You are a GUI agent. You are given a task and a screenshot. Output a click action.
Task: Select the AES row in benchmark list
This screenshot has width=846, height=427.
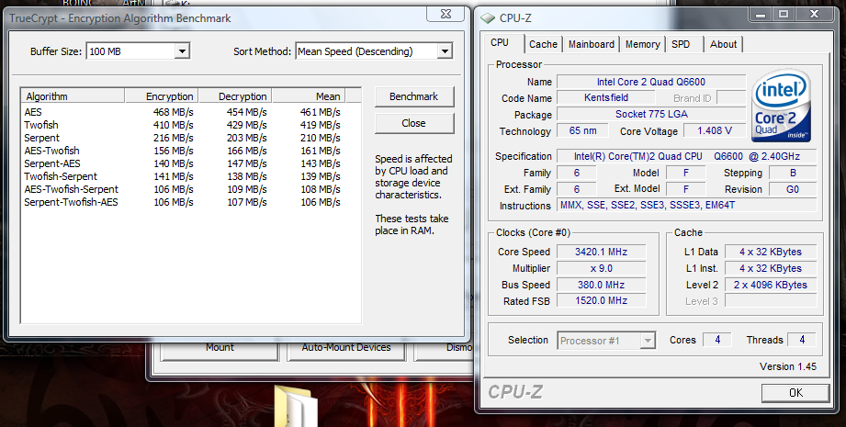[x=183, y=112]
